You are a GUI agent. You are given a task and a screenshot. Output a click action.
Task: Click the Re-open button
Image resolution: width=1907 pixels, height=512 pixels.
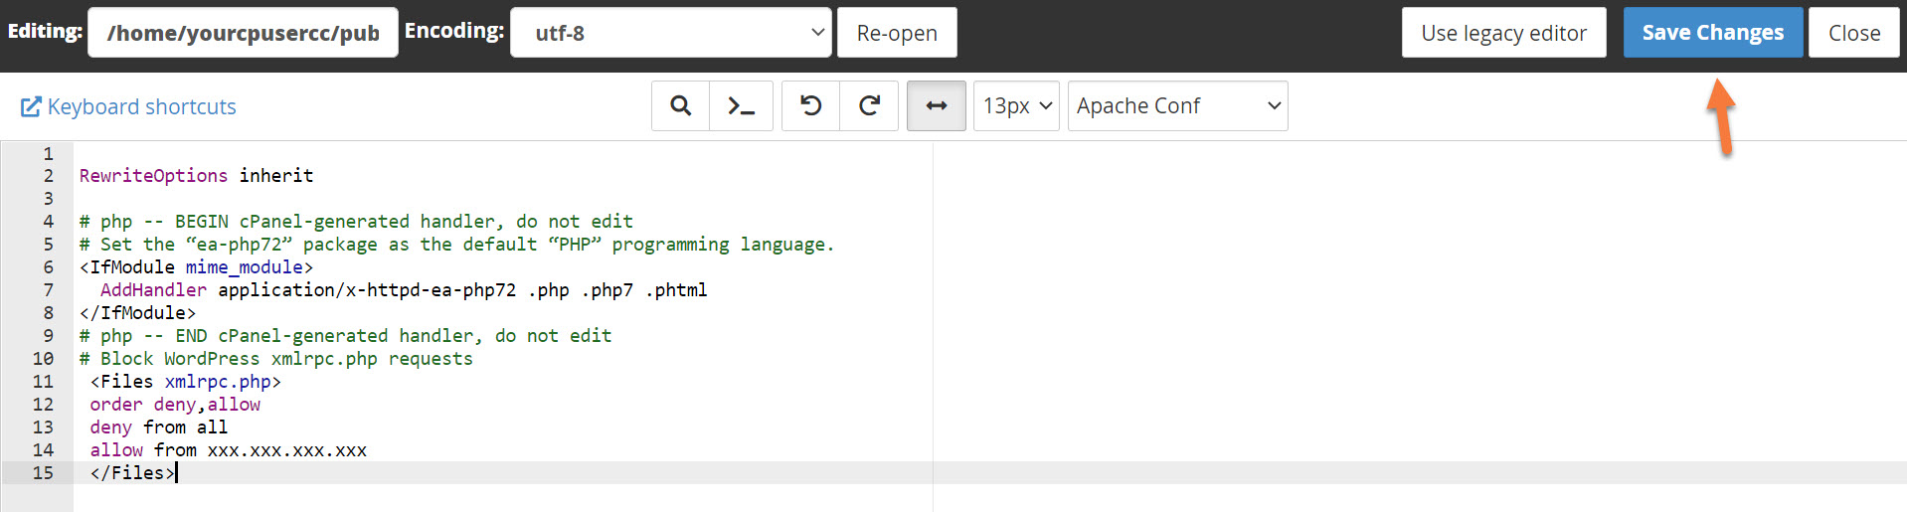tap(897, 33)
